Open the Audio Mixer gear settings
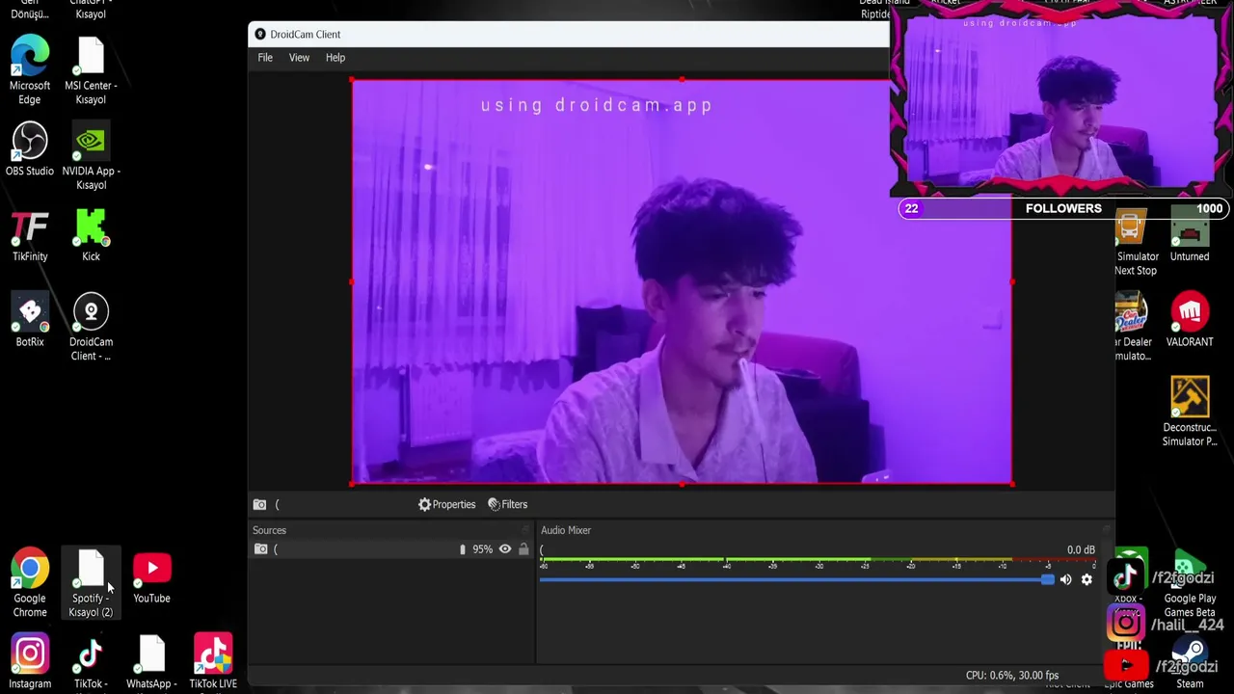The width and height of the screenshot is (1234, 694). coord(1086,579)
